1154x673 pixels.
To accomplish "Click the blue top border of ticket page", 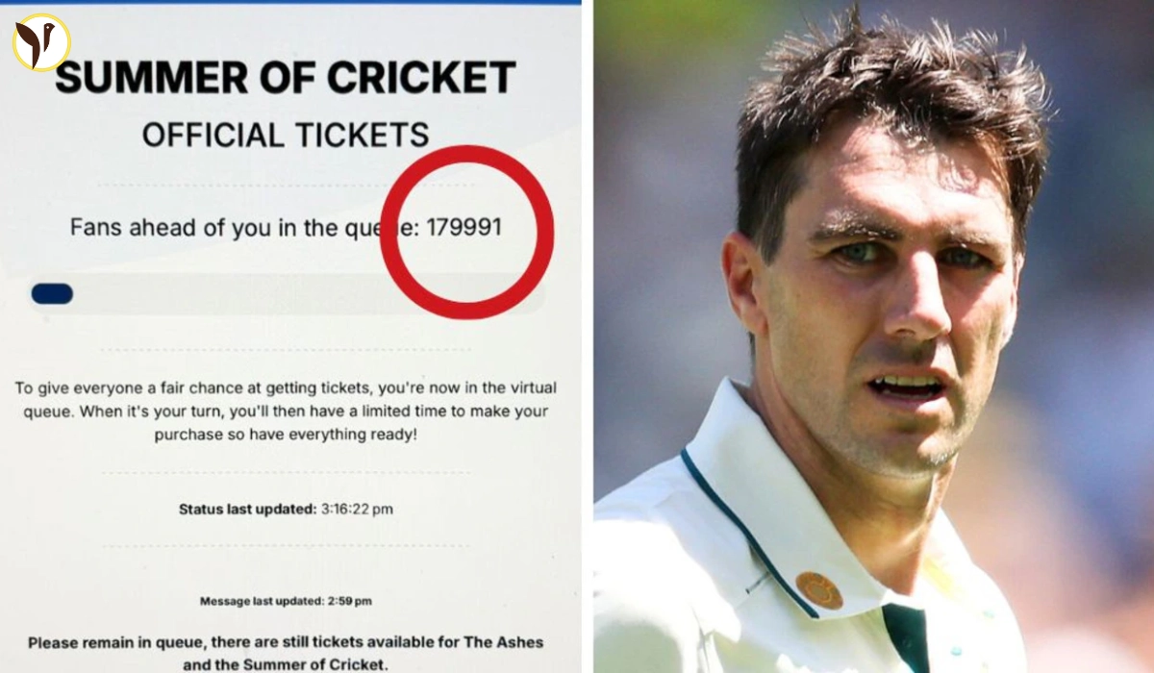I will pos(290,2).
